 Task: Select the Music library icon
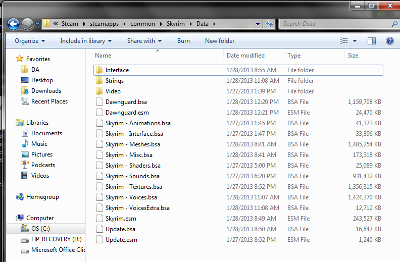click(x=25, y=144)
